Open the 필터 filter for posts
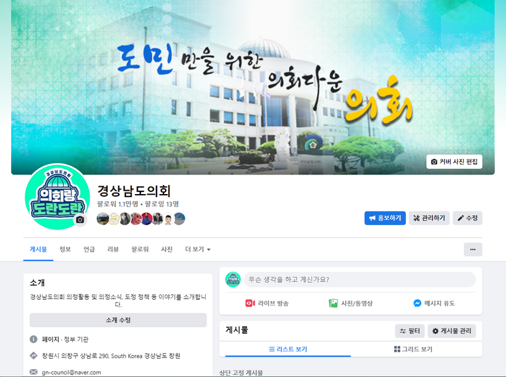The height and width of the screenshot is (377, 506). coord(410,331)
